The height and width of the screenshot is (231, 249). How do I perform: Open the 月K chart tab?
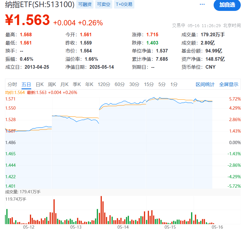[64, 84]
